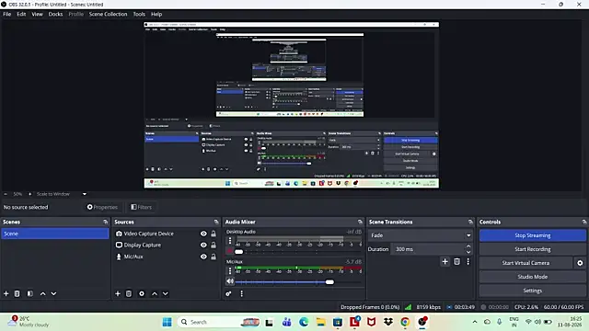This screenshot has height=331, width=589.
Task: Increase transition duration with up stepper
Action: pyautogui.click(x=468, y=246)
